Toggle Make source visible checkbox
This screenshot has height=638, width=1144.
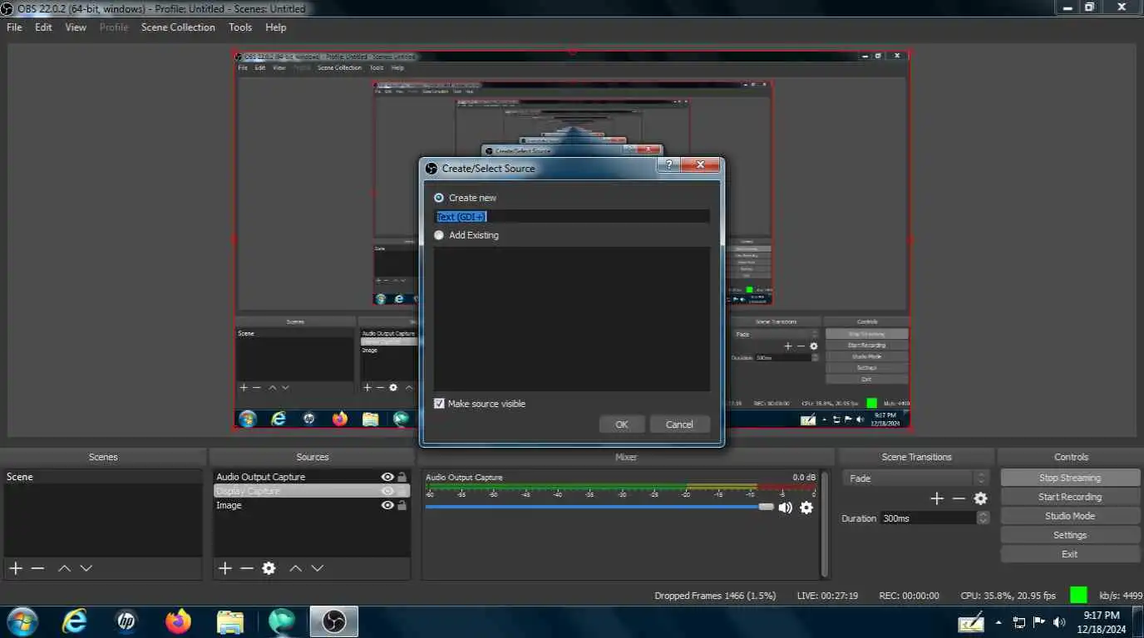439,404
